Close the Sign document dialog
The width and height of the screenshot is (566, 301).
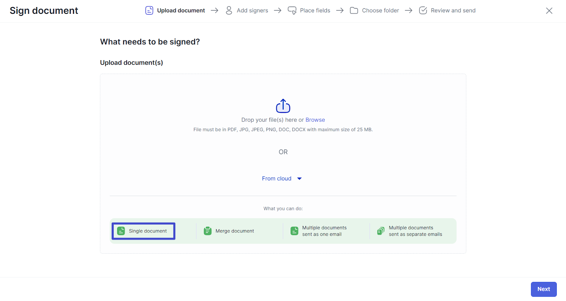tap(549, 11)
